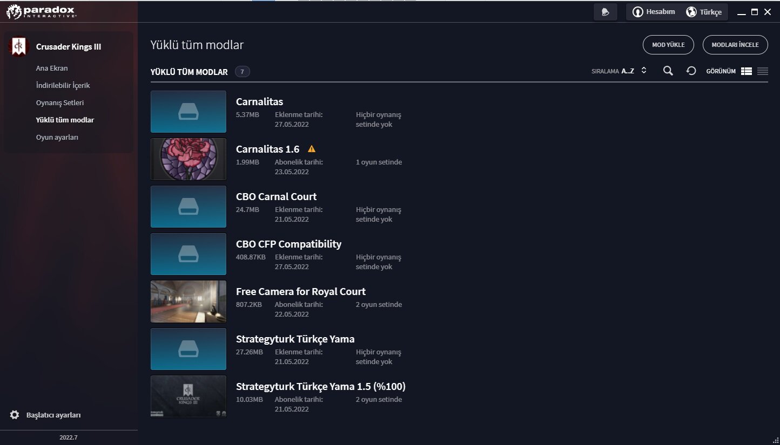Click the Free Camera for Royal Court thumbnail

(189, 302)
